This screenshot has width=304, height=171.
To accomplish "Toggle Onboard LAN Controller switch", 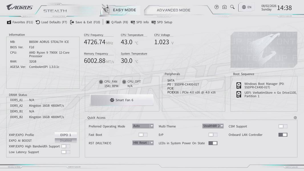I will 283,135.
